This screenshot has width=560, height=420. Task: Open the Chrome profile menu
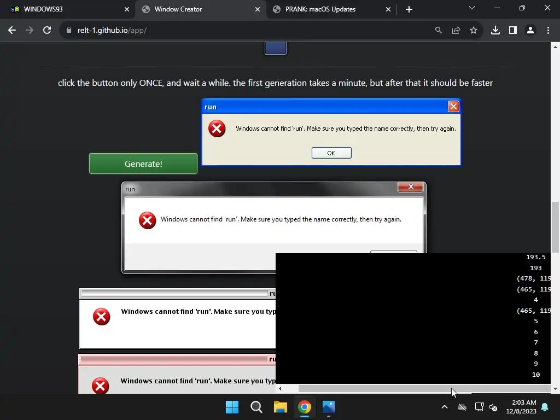click(530, 31)
